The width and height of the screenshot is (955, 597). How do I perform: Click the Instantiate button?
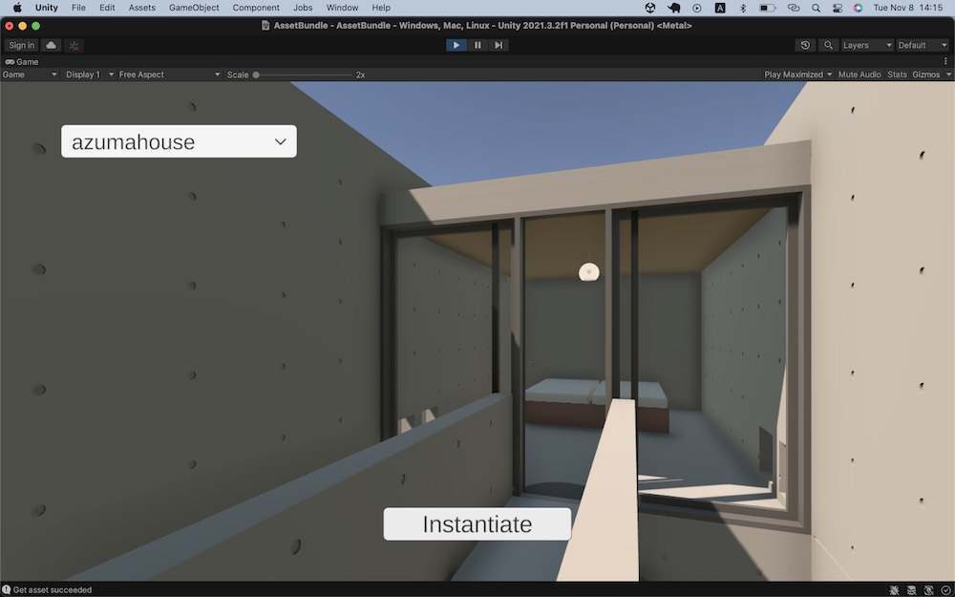477,523
